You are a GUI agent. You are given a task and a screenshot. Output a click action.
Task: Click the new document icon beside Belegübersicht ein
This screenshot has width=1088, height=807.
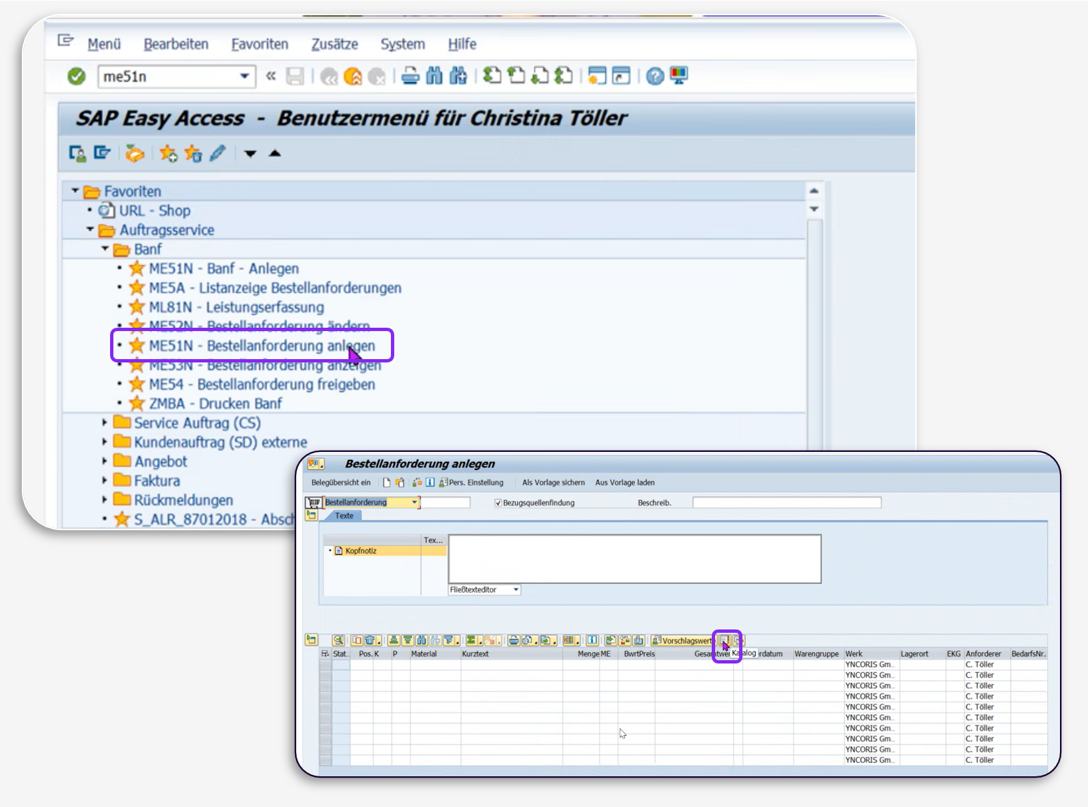pyautogui.click(x=386, y=482)
